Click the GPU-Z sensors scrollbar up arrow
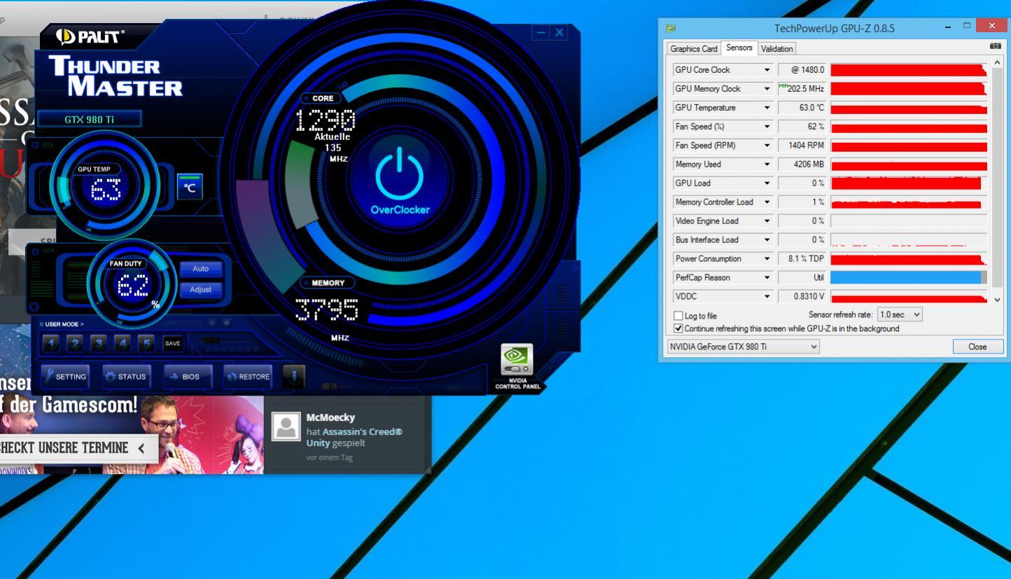Viewport: 1011px width, 579px height. pos(998,62)
